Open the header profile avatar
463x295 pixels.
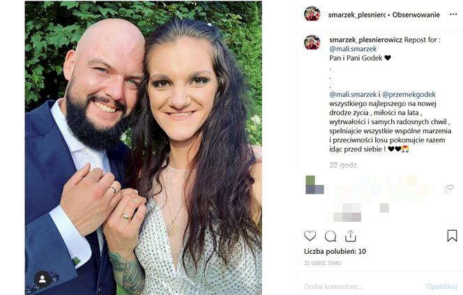[312, 13]
